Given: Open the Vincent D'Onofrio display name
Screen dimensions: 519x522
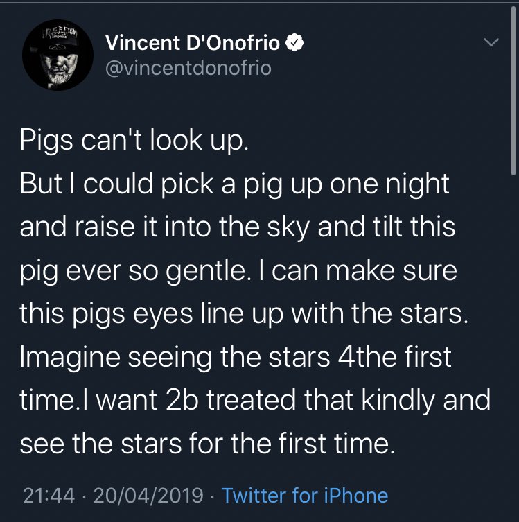Looking at the screenshot, I should pyautogui.click(x=193, y=44).
